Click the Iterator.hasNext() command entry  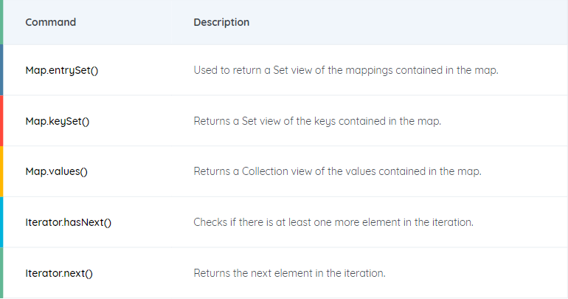69,222
